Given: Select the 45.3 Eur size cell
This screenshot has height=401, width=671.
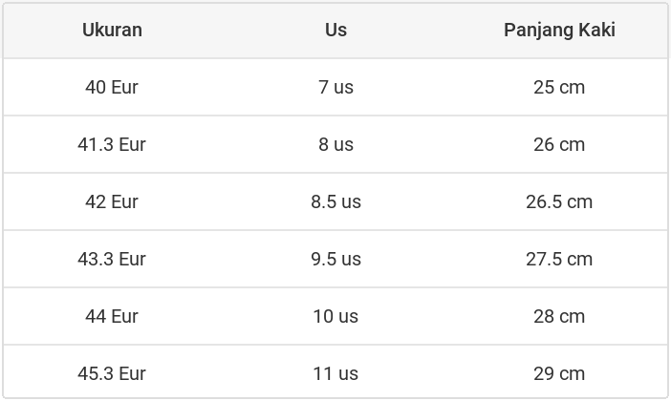Looking at the screenshot, I should click(x=112, y=373).
